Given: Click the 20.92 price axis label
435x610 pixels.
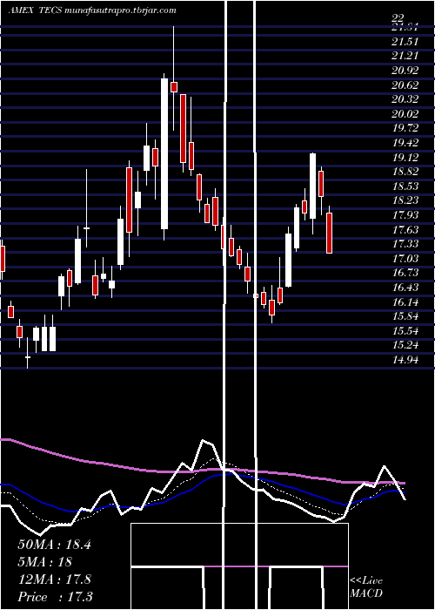Looking at the screenshot, I should click(x=405, y=71).
